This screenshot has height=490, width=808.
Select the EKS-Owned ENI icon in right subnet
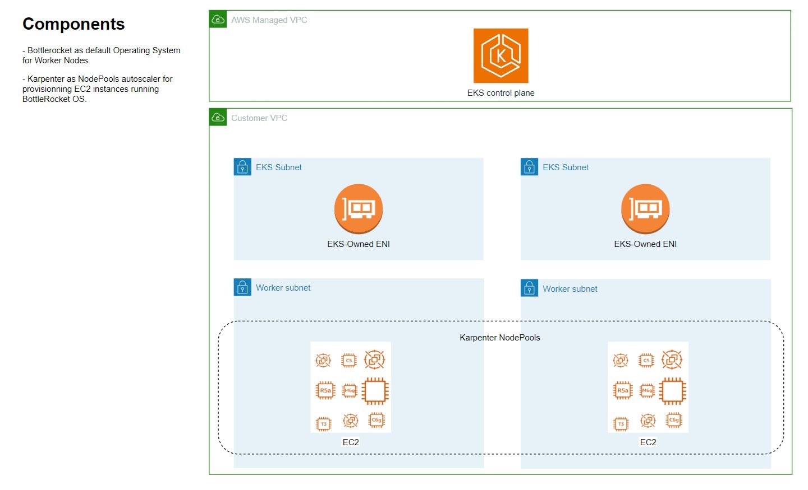point(645,209)
